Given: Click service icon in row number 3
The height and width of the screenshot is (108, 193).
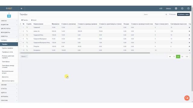Looking at the screenshot, I should coord(27,31).
